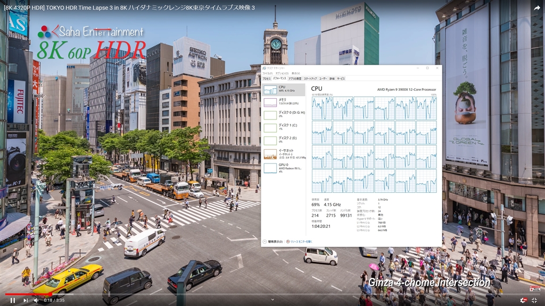Click the channel watermark logo in the video corner

tap(534, 288)
